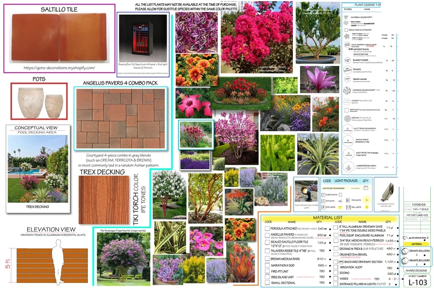Screen dimensions: 434x289
Task: Click the lower Granite Boulders symbol
Action: [404, 260]
